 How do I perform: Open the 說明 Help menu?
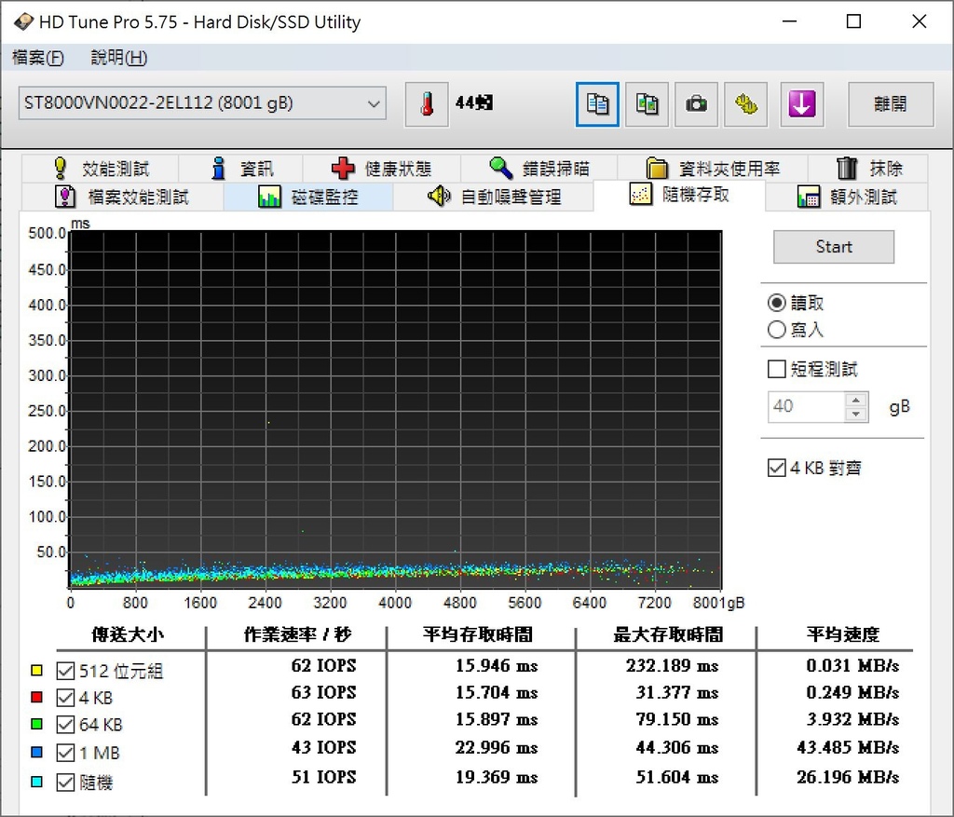pyautogui.click(x=118, y=58)
